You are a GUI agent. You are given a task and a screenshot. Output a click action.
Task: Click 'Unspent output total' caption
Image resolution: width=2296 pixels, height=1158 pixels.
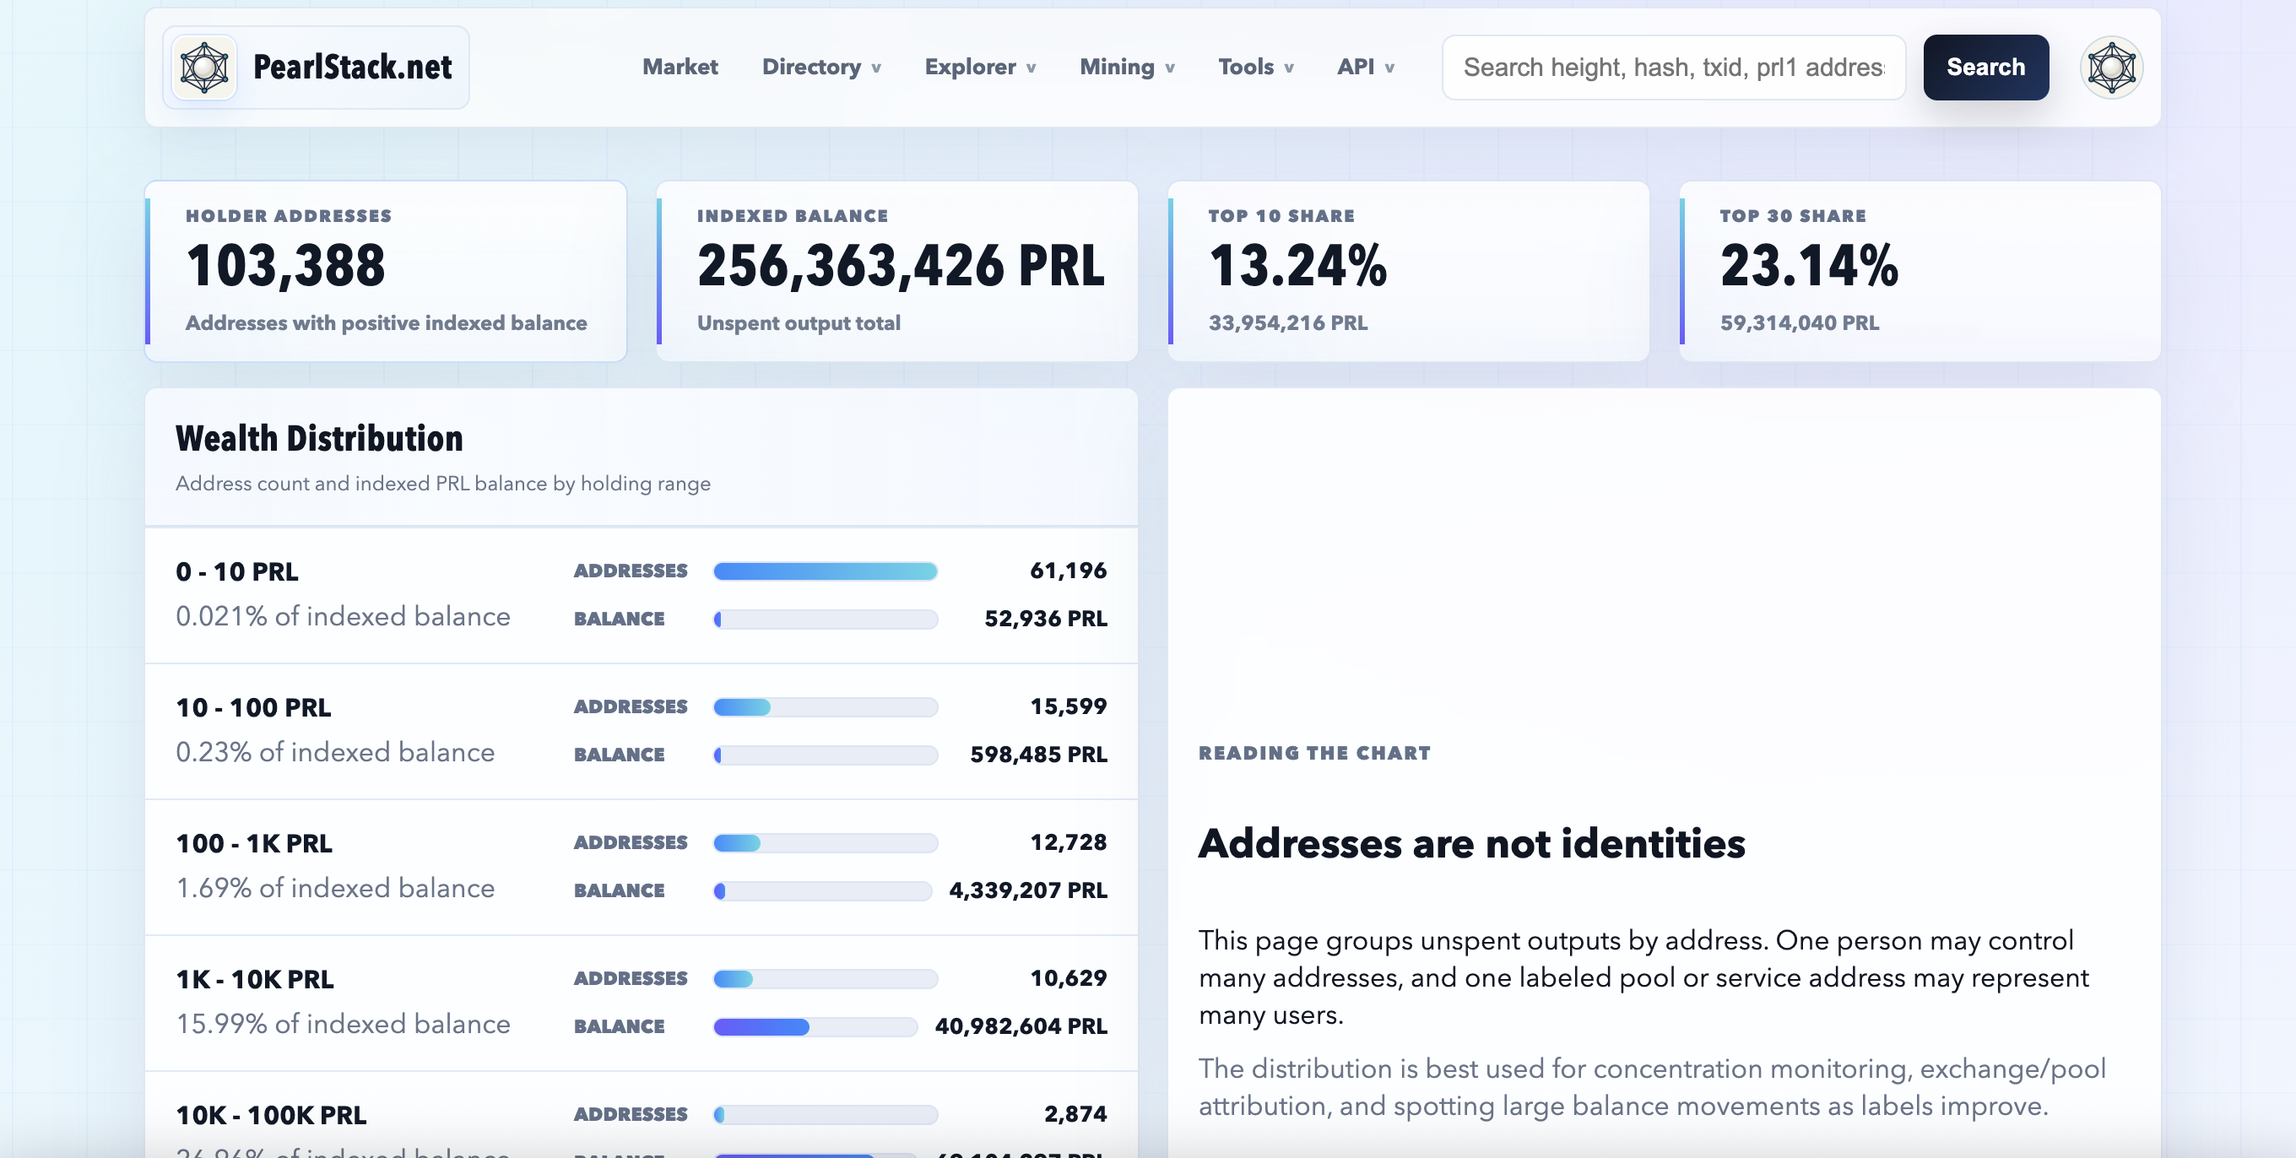coord(799,322)
